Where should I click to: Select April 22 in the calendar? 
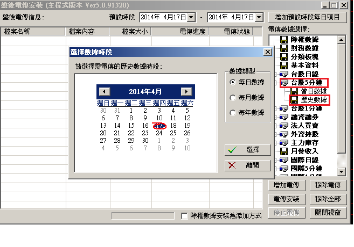click(131, 133)
